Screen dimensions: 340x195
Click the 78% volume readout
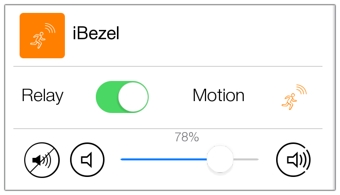tap(186, 137)
